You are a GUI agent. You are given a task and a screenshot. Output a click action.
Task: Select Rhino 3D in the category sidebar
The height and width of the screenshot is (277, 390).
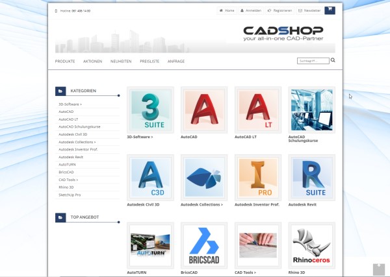[66, 187]
